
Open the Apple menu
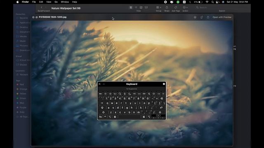pyautogui.click(x=17, y=2)
